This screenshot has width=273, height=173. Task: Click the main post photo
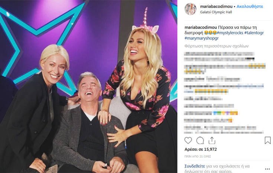coord(89,86)
